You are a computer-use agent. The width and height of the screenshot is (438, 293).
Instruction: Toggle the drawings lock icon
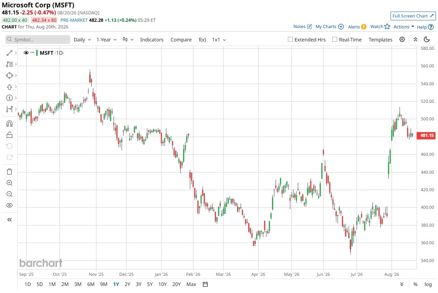pos(9,135)
